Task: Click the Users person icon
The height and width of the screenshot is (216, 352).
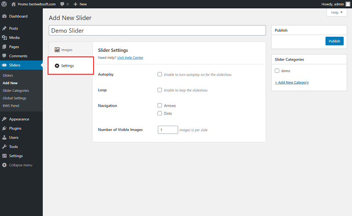Action: point(4,137)
